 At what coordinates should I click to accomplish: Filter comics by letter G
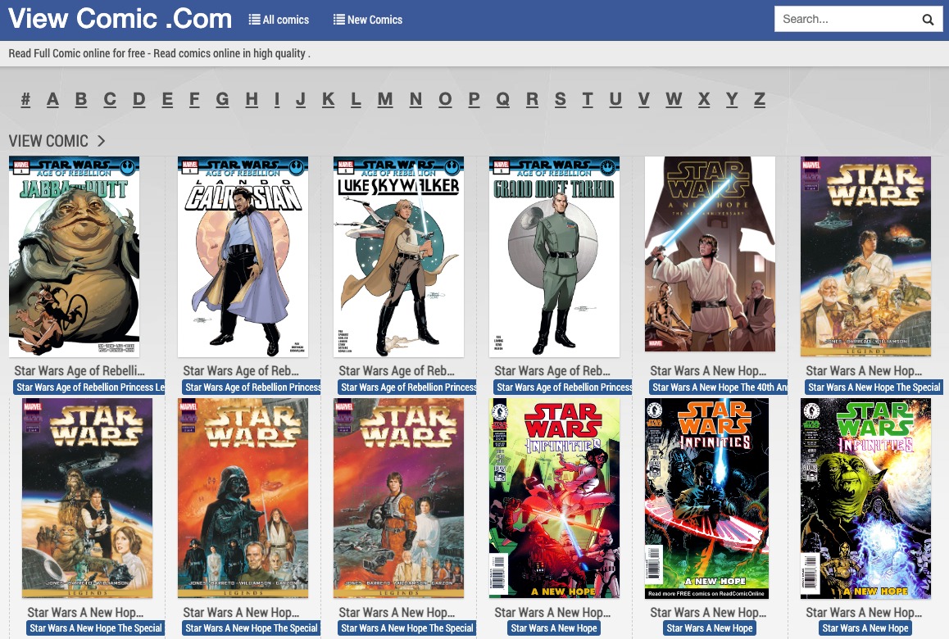click(x=222, y=99)
